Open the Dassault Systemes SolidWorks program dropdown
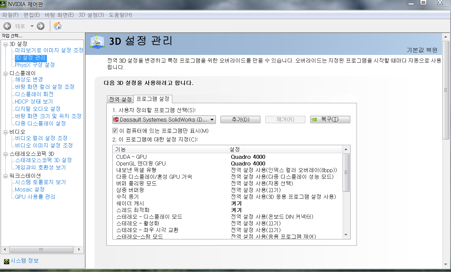 (x=164, y=120)
